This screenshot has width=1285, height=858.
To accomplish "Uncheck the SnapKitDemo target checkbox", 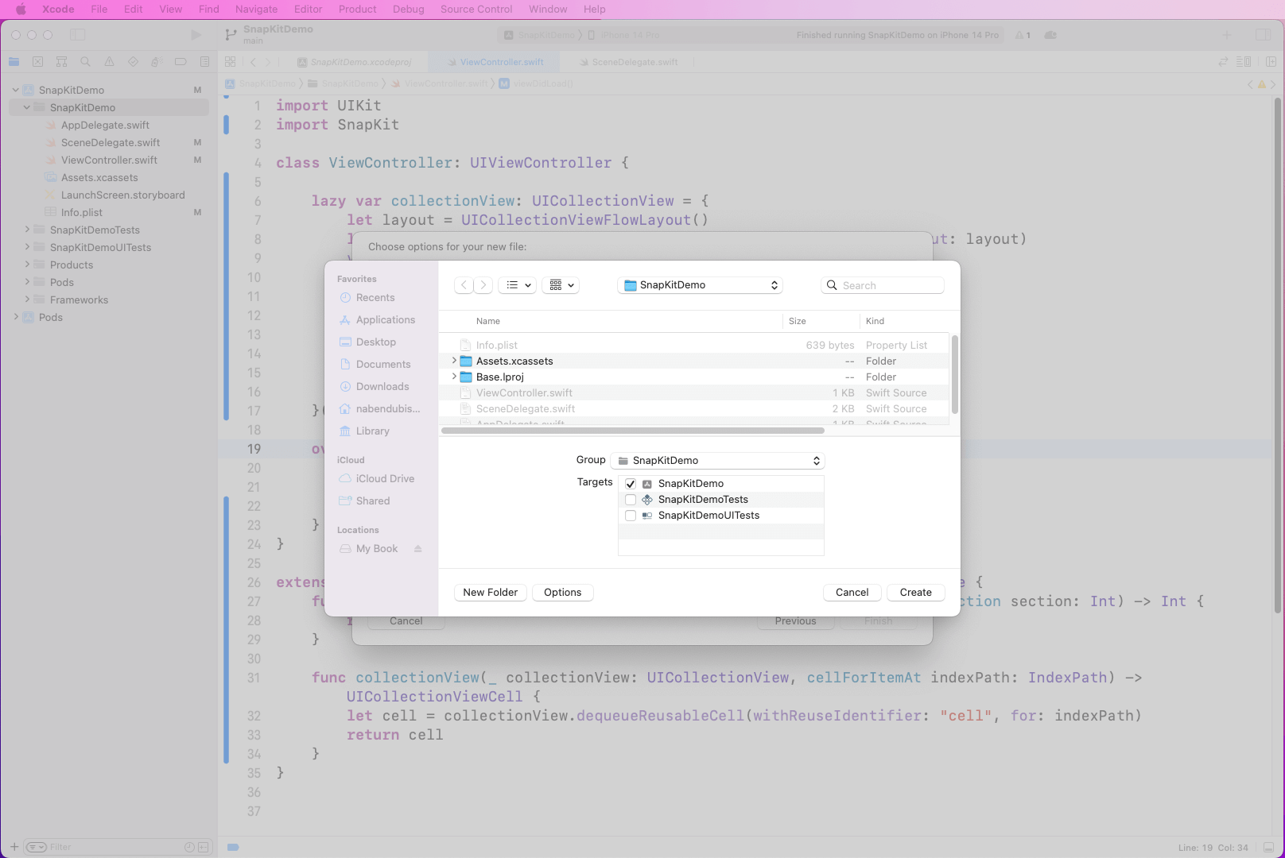I will coord(631,484).
